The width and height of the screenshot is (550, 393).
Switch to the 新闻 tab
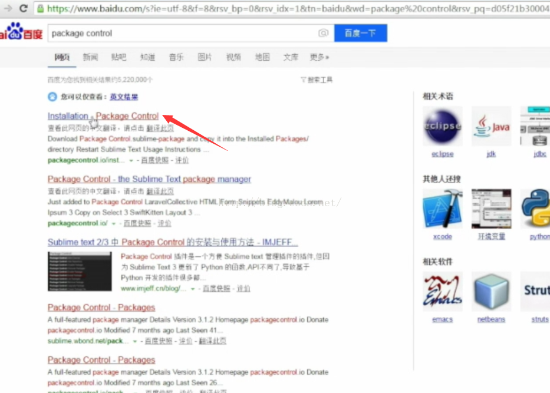[90, 57]
